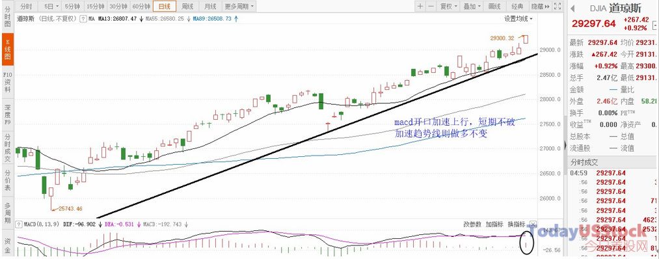This screenshot has height=259, width=659.
Task: Click 加指标 to add indicator
Action: (x=494, y=225)
